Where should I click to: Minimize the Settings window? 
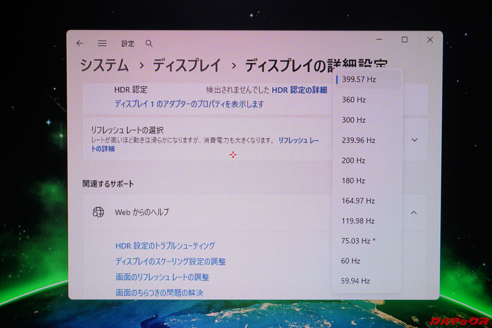click(379, 40)
